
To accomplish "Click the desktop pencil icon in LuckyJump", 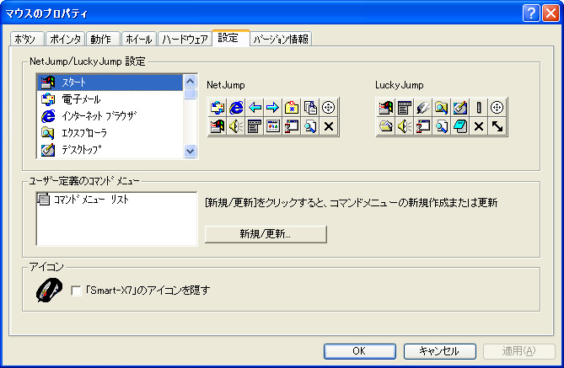I will pos(460,107).
